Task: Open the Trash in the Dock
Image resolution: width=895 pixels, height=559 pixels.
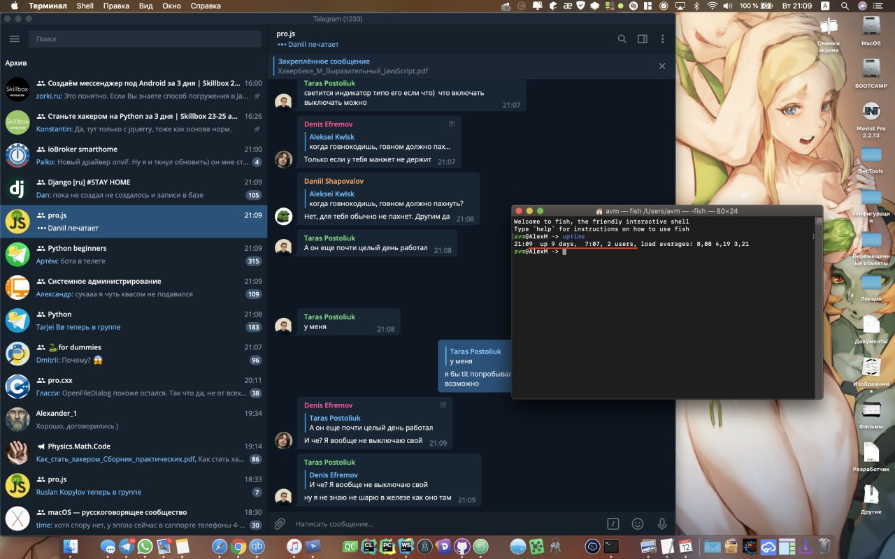Action: pos(824,546)
